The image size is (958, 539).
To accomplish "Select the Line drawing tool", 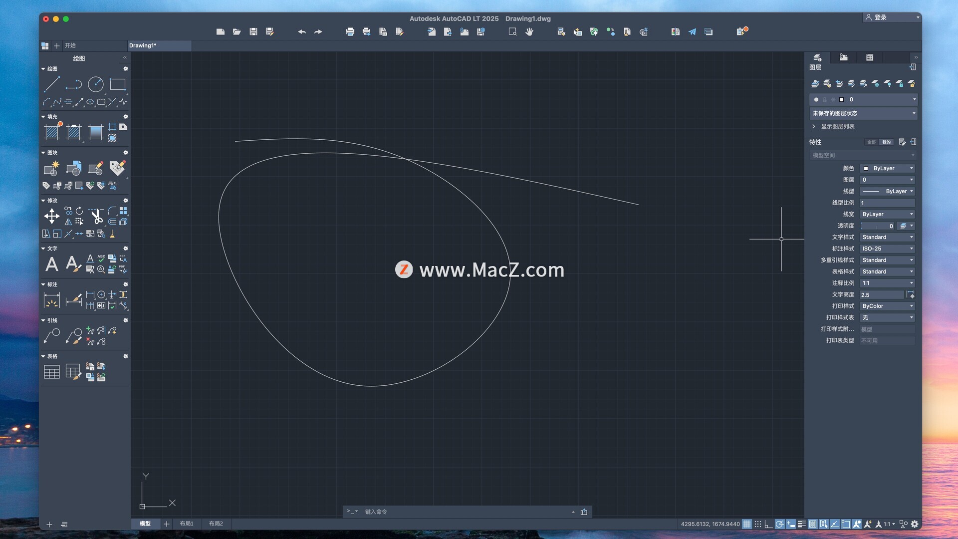I will point(52,84).
